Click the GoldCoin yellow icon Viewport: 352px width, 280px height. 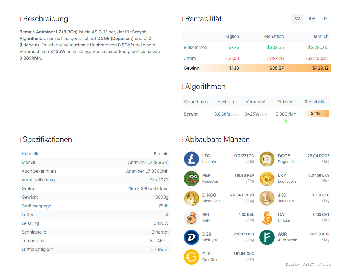click(x=191, y=257)
